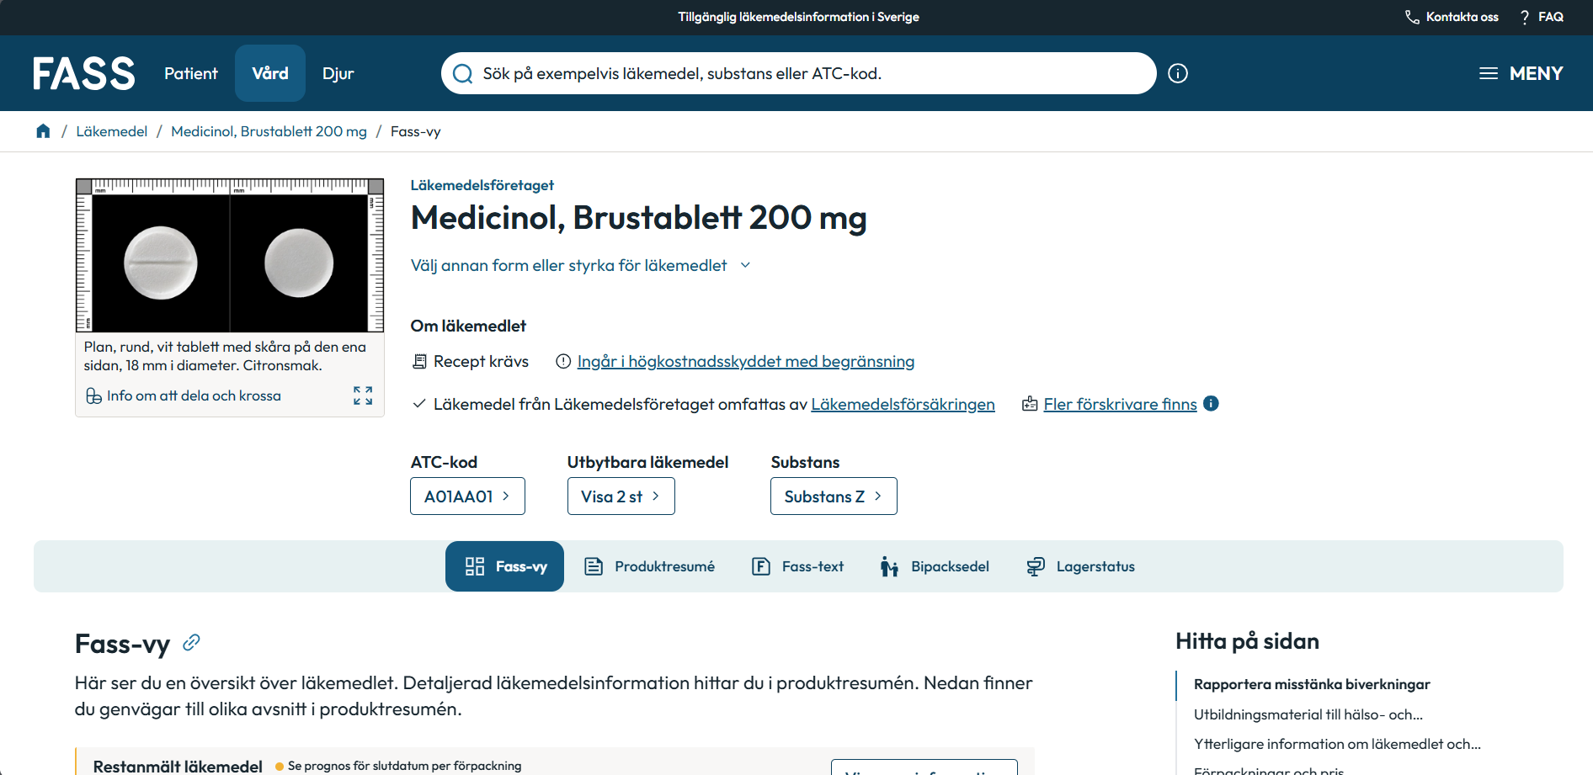
Task: Open Läkemedelsförsäkringen link
Action: click(x=903, y=405)
